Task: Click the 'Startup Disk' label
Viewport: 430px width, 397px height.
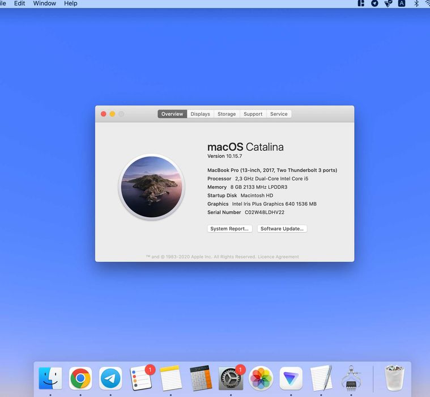Action: [x=222, y=196]
